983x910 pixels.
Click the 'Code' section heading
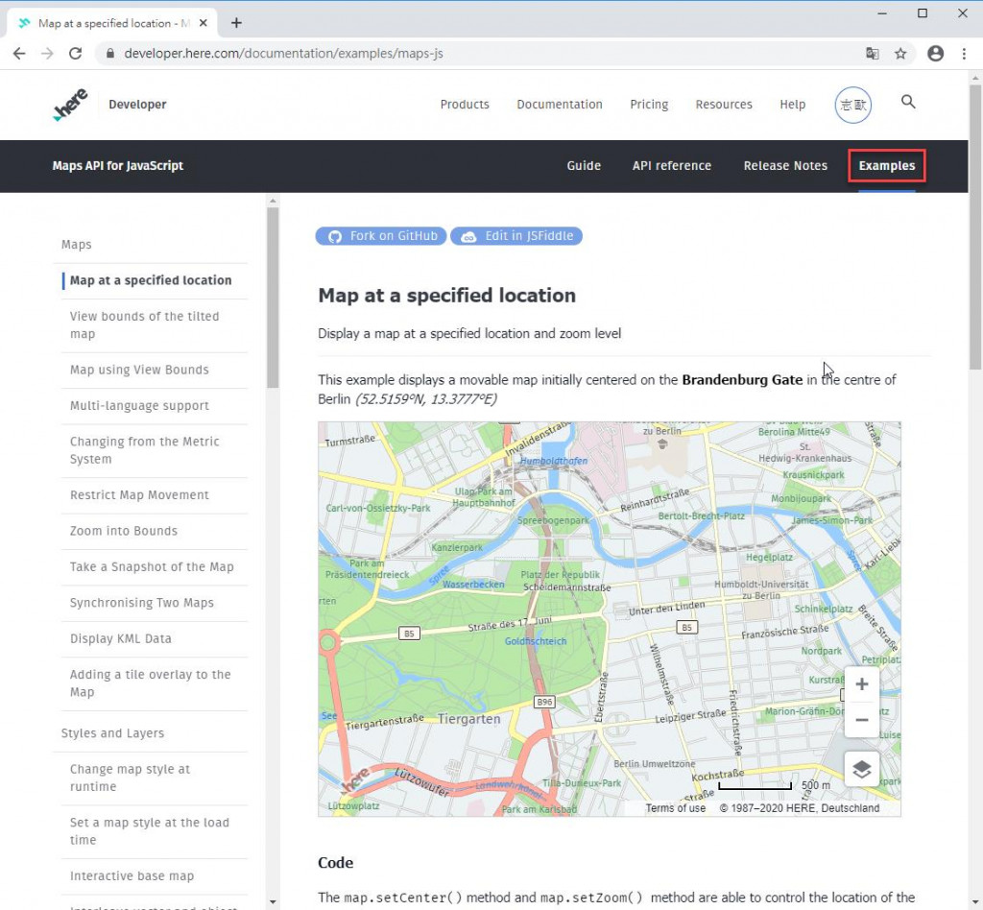click(x=335, y=862)
